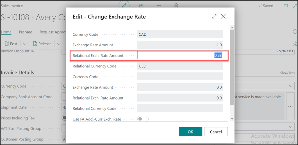Expand the dropdown arrow next to Post
298x145 pixels.
(24, 44)
